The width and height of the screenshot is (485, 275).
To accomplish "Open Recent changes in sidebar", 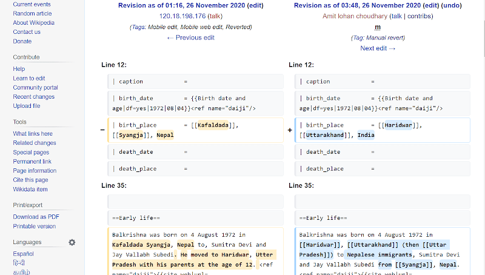I will (x=34, y=97).
